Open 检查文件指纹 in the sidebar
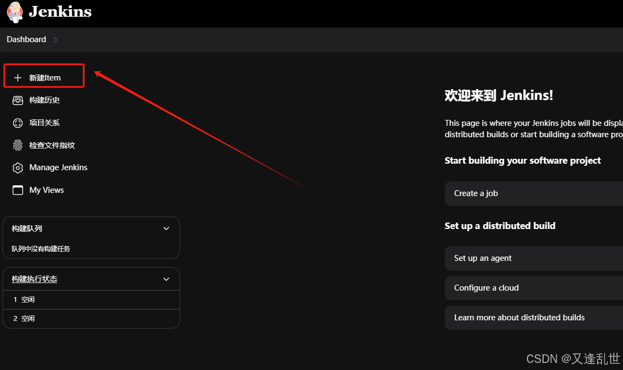Image resolution: width=623 pixels, height=370 pixels. [52, 145]
